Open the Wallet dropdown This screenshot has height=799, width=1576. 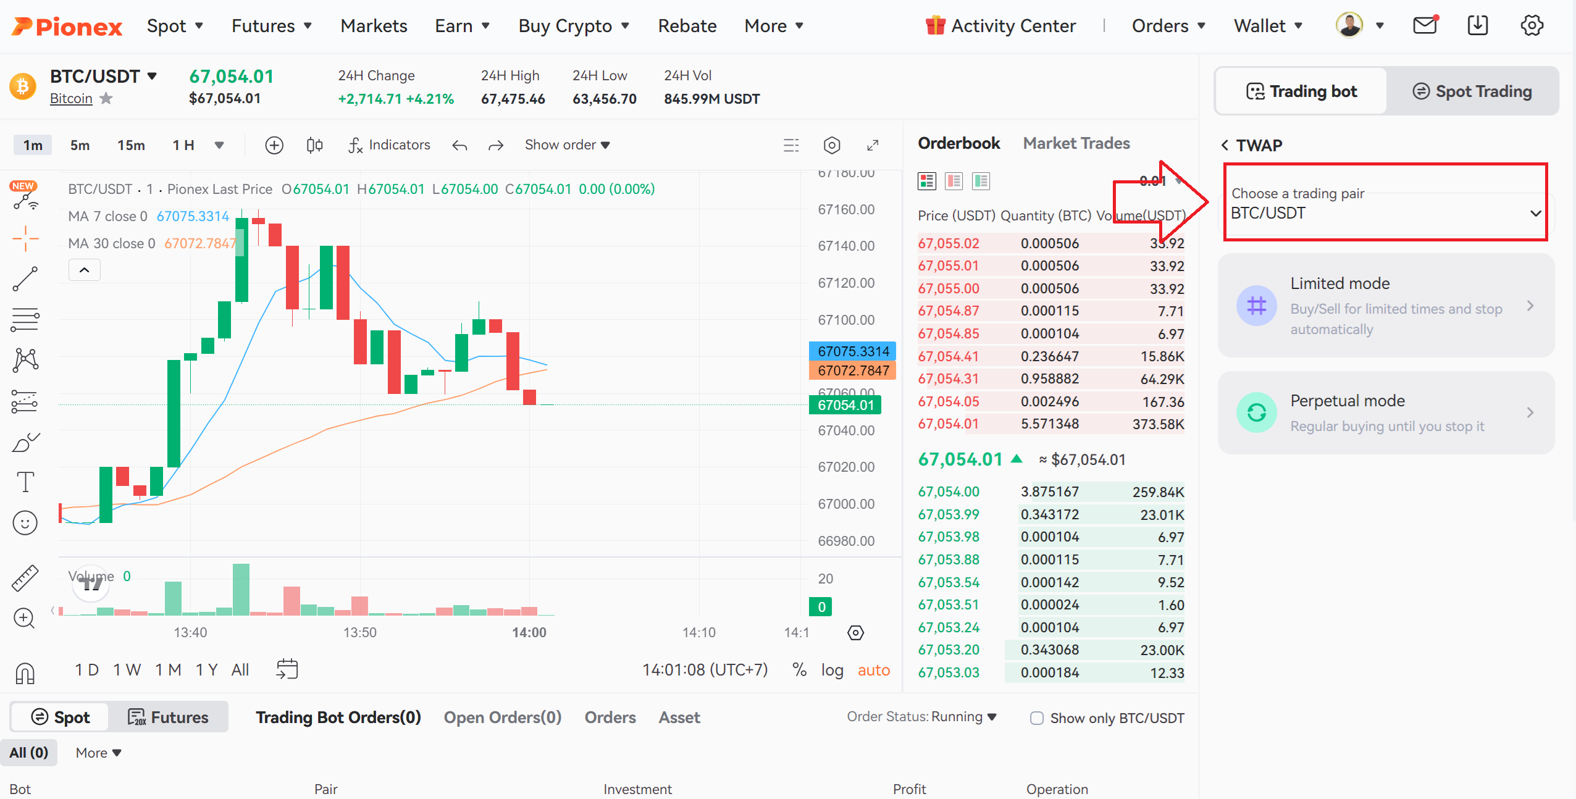click(x=1268, y=26)
